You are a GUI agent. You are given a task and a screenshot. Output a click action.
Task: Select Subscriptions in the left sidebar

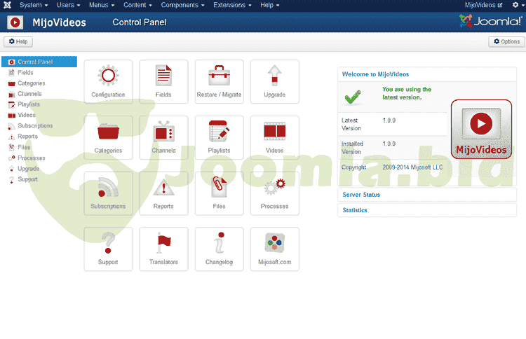pyautogui.click(x=35, y=126)
